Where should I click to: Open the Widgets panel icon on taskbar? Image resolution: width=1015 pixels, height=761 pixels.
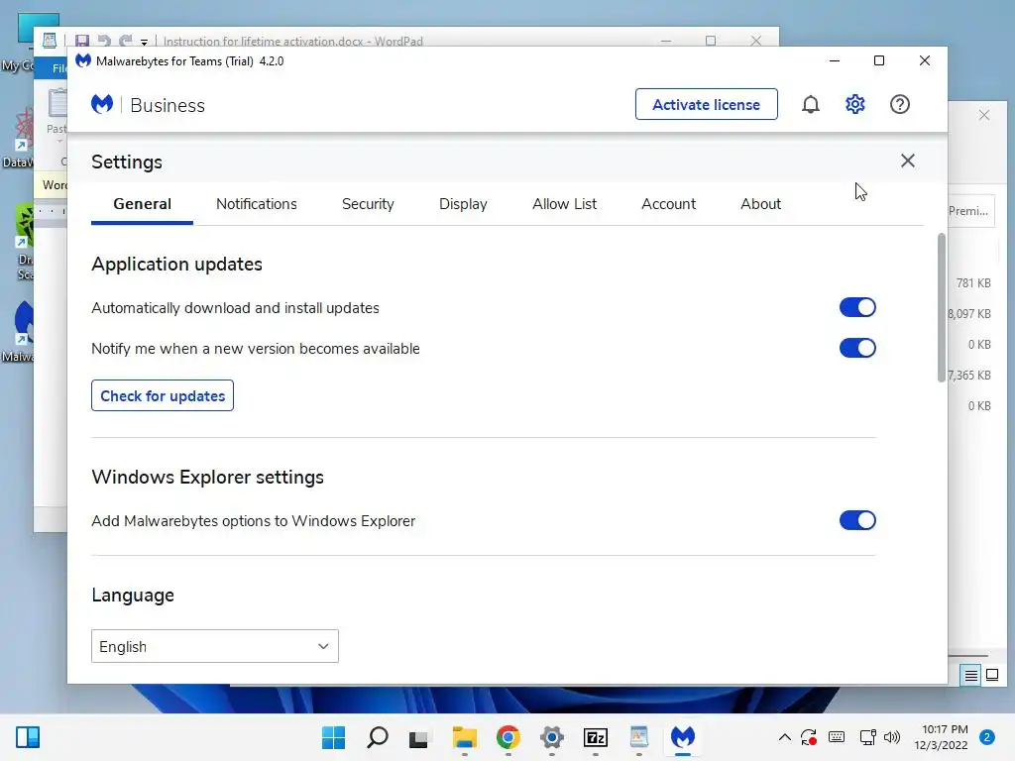[28, 737]
